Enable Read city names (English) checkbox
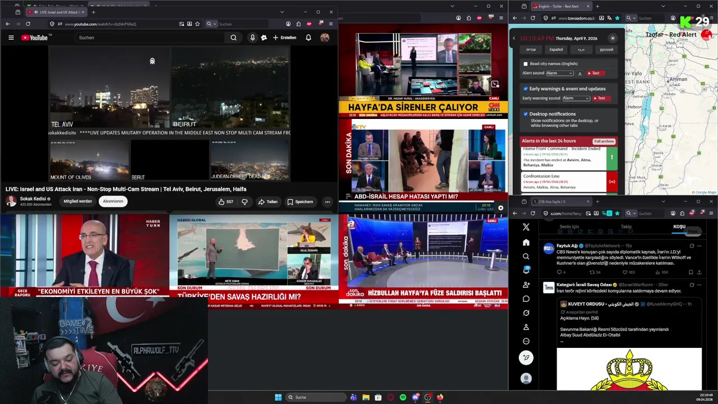Viewport: 718px width, 404px height. 526,63
